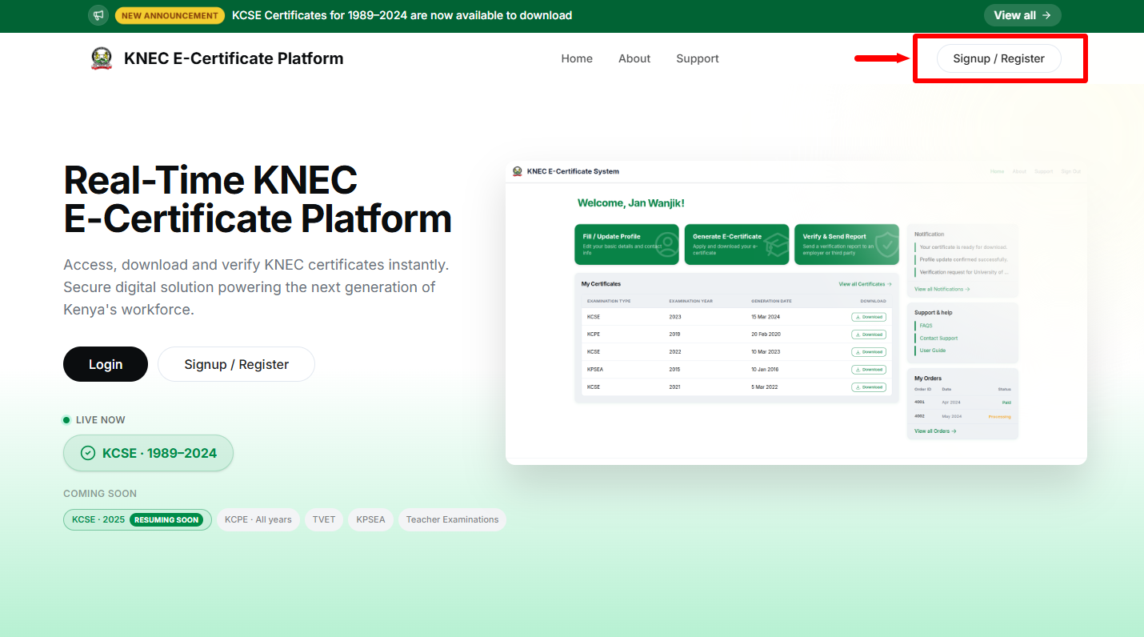Screen dimensions: 1144x637
Task: Select the TVET chip
Action: [324, 519]
